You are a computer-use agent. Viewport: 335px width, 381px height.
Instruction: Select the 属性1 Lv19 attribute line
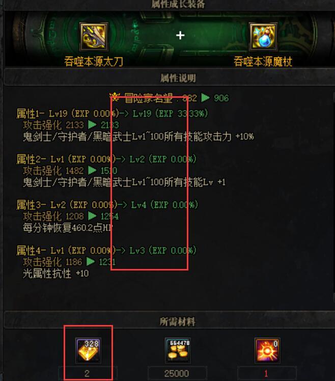112,114
